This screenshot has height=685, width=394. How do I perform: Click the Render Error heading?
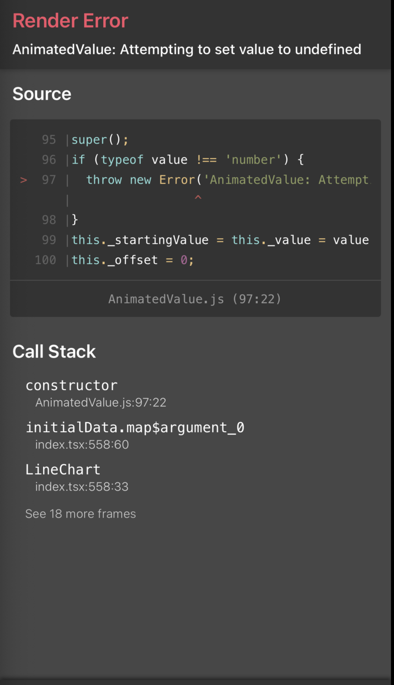(70, 21)
